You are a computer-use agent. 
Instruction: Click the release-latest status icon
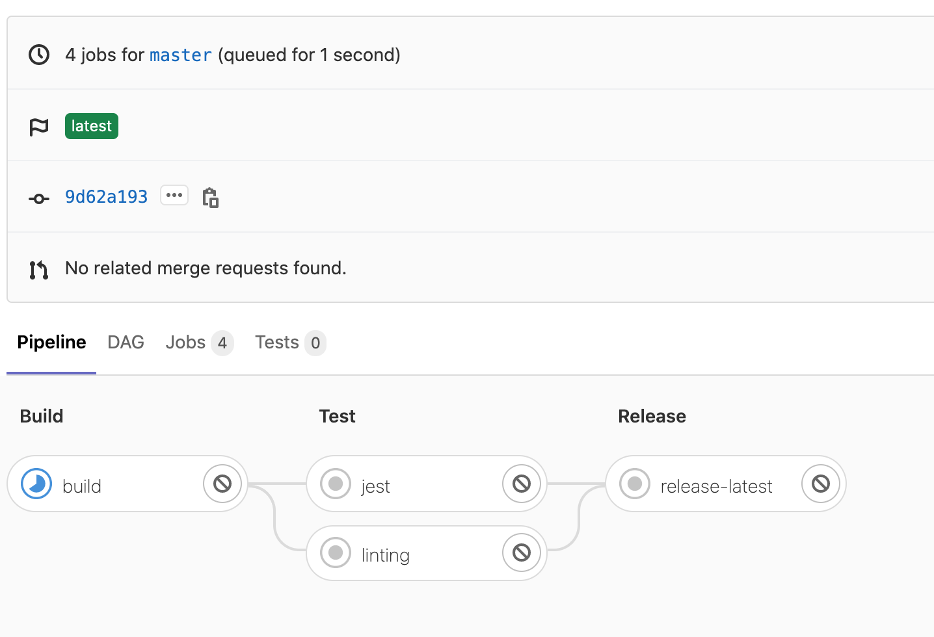pyautogui.click(x=635, y=484)
